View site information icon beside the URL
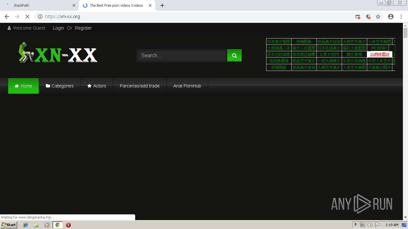 pos(40,17)
